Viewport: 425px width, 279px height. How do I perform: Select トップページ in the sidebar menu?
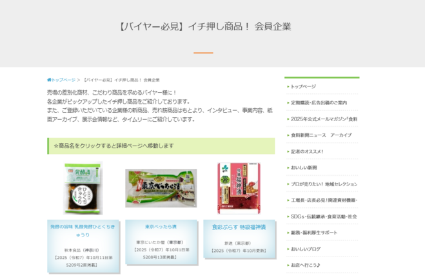point(303,86)
